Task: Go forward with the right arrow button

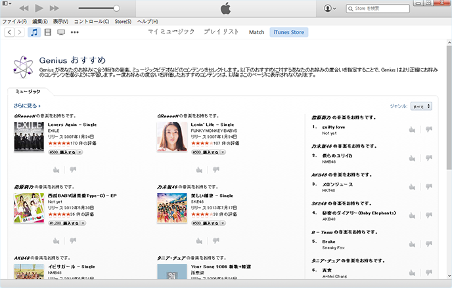Action: coord(19,32)
